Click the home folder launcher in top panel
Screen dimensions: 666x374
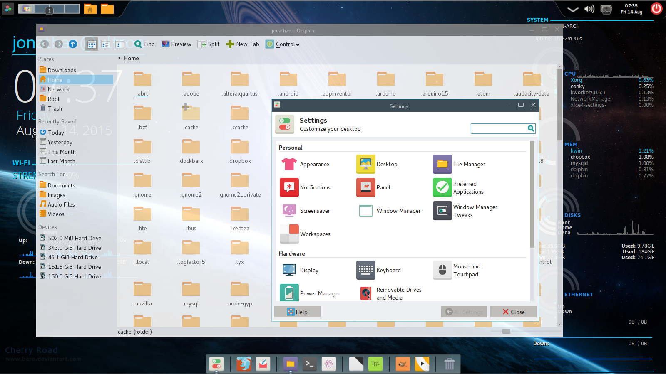90,9
